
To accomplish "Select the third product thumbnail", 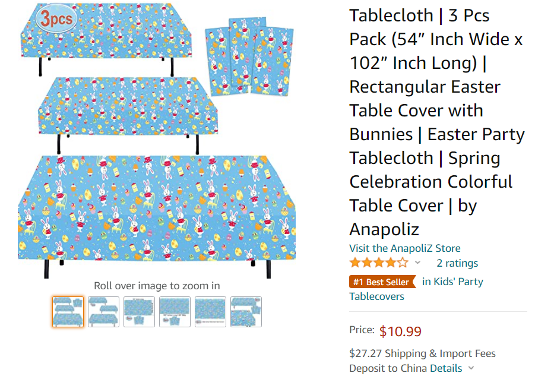I will [139, 312].
